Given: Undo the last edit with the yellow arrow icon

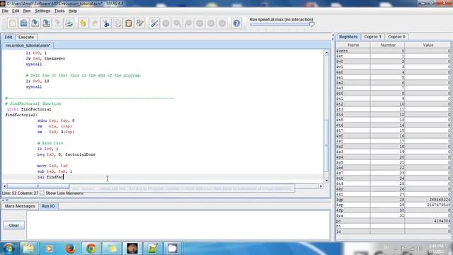Looking at the screenshot, I should (x=84, y=23).
